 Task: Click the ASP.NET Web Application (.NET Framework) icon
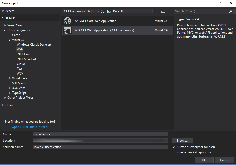pos(67,30)
